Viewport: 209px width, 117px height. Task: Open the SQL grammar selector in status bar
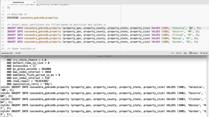click(x=185, y=53)
